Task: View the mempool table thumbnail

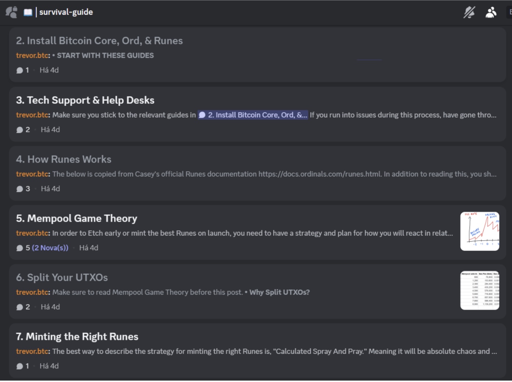Action: pyautogui.click(x=480, y=291)
